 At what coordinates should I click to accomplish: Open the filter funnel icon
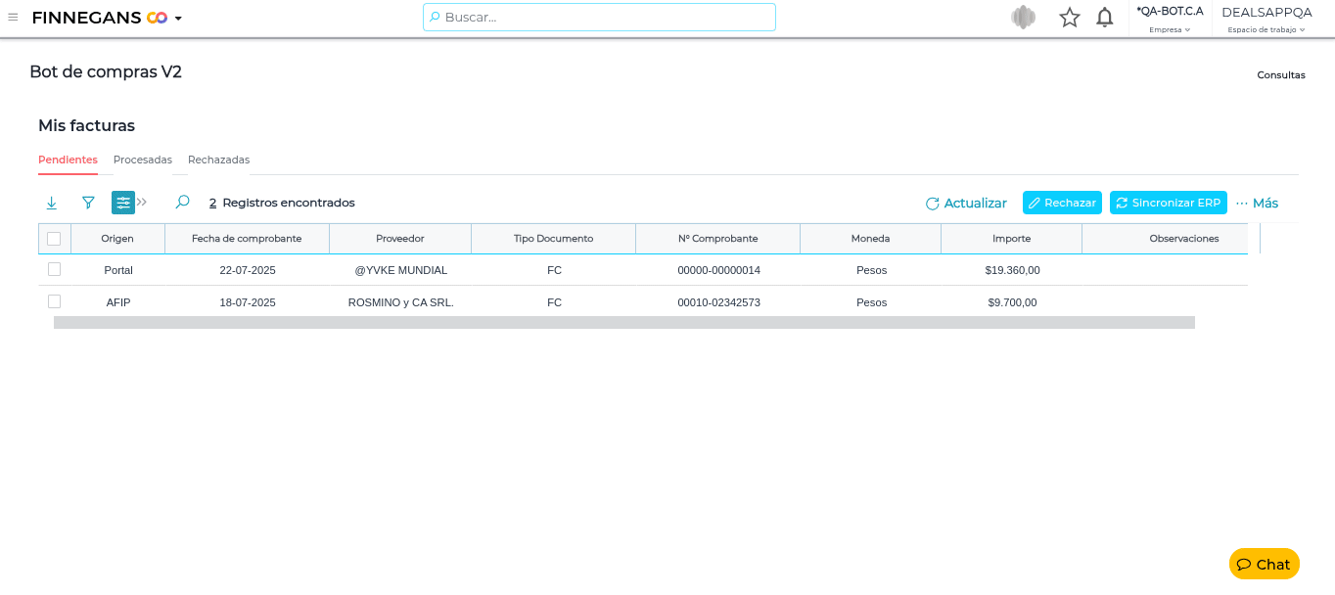coord(88,203)
